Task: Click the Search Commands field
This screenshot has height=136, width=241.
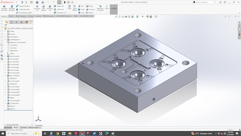Action: pyautogui.click(x=205, y=2)
